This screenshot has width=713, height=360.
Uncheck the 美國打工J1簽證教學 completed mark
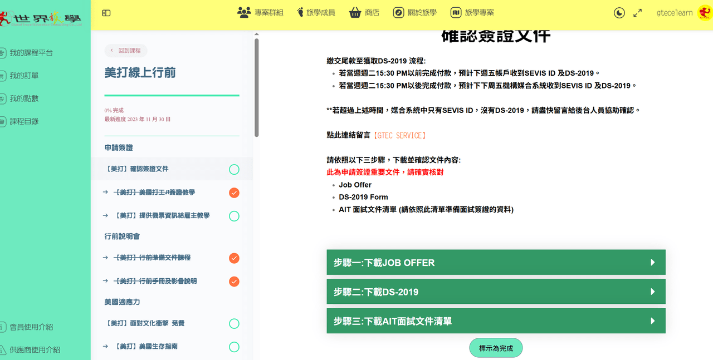click(234, 193)
